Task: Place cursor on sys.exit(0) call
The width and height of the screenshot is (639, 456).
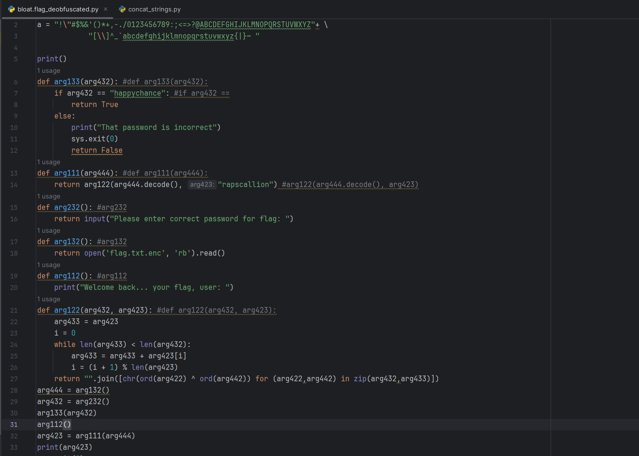Action: [94, 139]
